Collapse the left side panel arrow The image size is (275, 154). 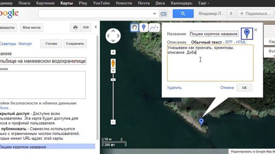pyautogui.click(x=95, y=27)
